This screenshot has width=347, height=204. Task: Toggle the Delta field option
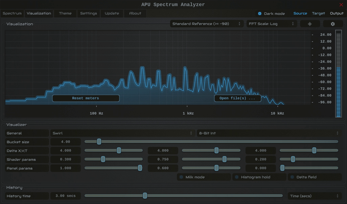[x=315, y=177]
